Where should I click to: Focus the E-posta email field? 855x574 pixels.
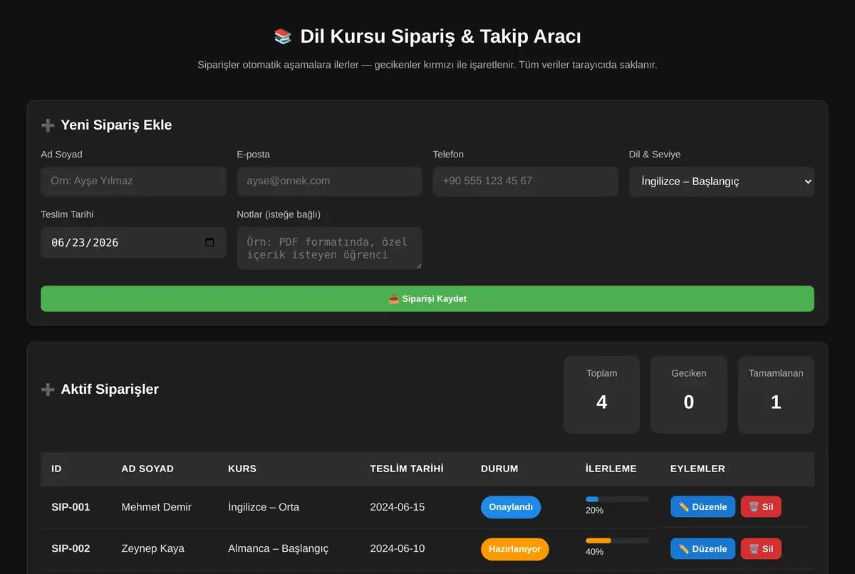click(x=329, y=181)
